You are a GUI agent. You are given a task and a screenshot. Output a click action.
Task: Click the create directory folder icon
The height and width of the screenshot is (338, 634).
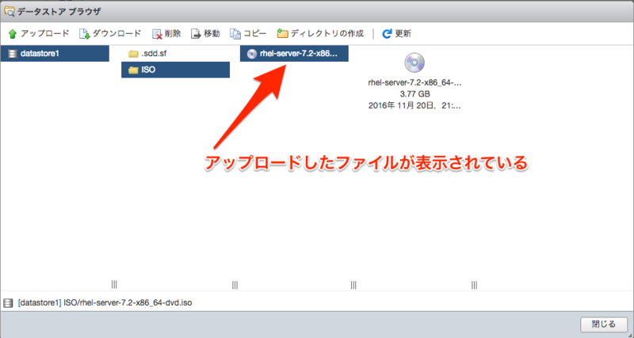pos(282,34)
